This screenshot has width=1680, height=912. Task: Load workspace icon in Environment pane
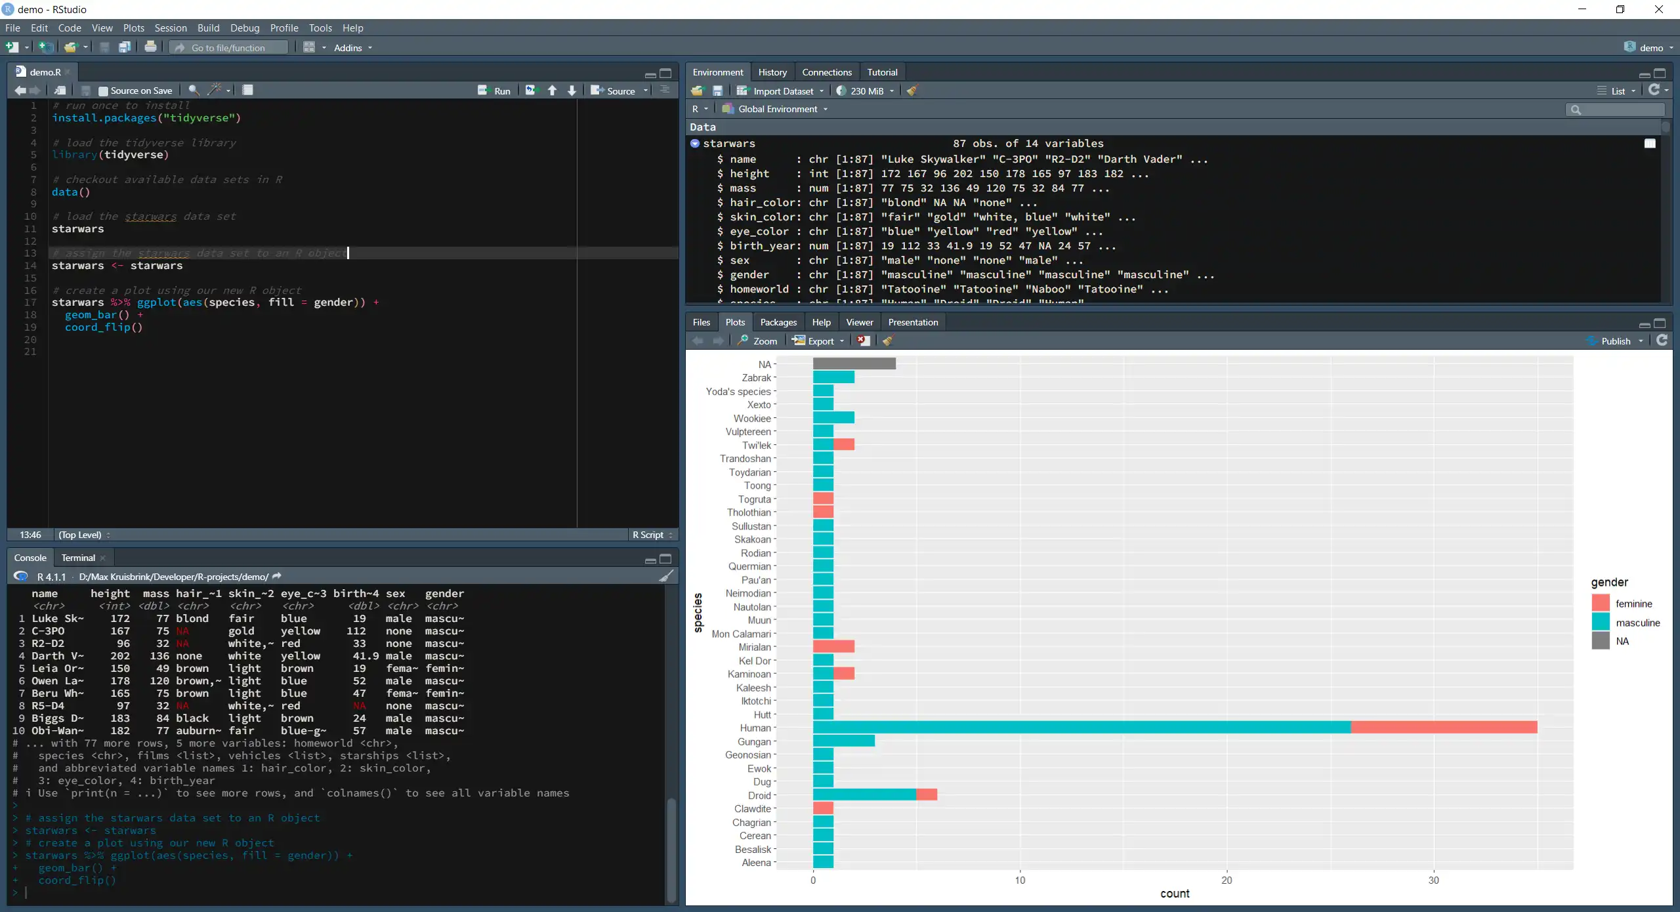click(697, 91)
